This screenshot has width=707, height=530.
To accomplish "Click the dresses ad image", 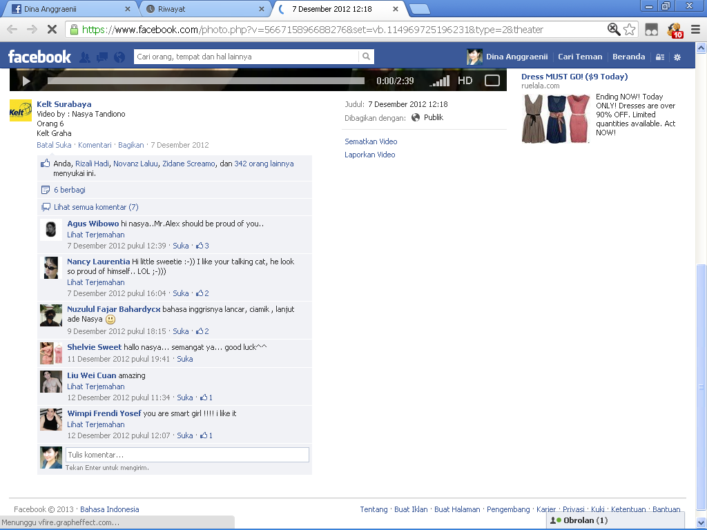I will 556,119.
